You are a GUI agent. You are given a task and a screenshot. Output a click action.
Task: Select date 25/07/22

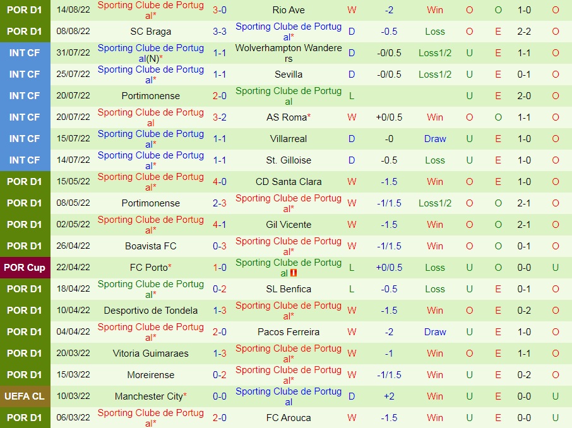click(x=73, y=74)
